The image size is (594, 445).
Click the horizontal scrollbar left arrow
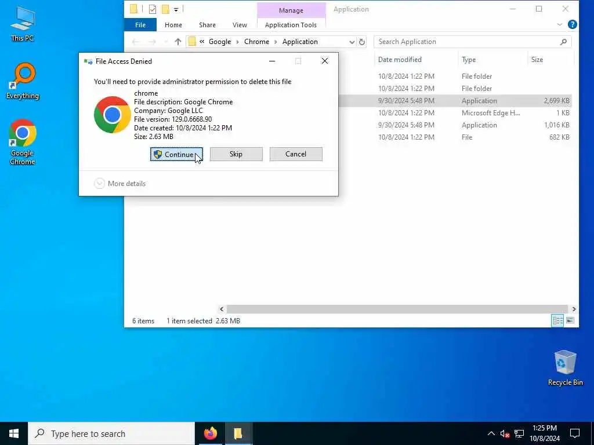pyautogui.click(x=222, y=309)
